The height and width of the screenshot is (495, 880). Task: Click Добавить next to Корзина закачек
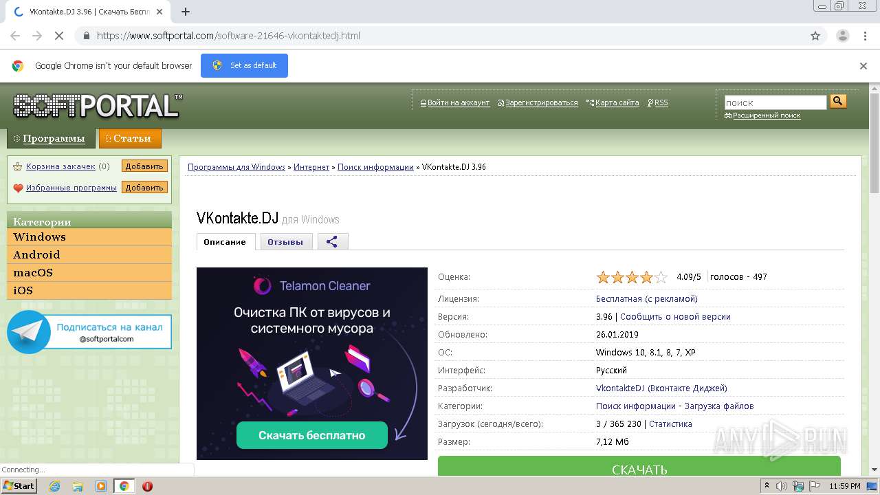pyautogui.click(x=144, y=166)
